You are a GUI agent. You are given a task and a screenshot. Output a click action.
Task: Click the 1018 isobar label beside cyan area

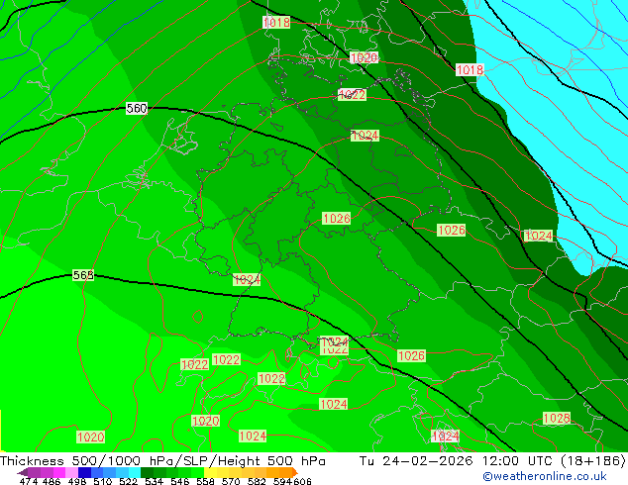(470, 70)
